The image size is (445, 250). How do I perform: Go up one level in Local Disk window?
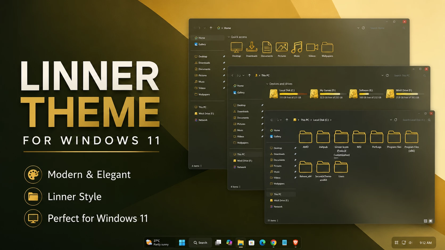point(287,120)
